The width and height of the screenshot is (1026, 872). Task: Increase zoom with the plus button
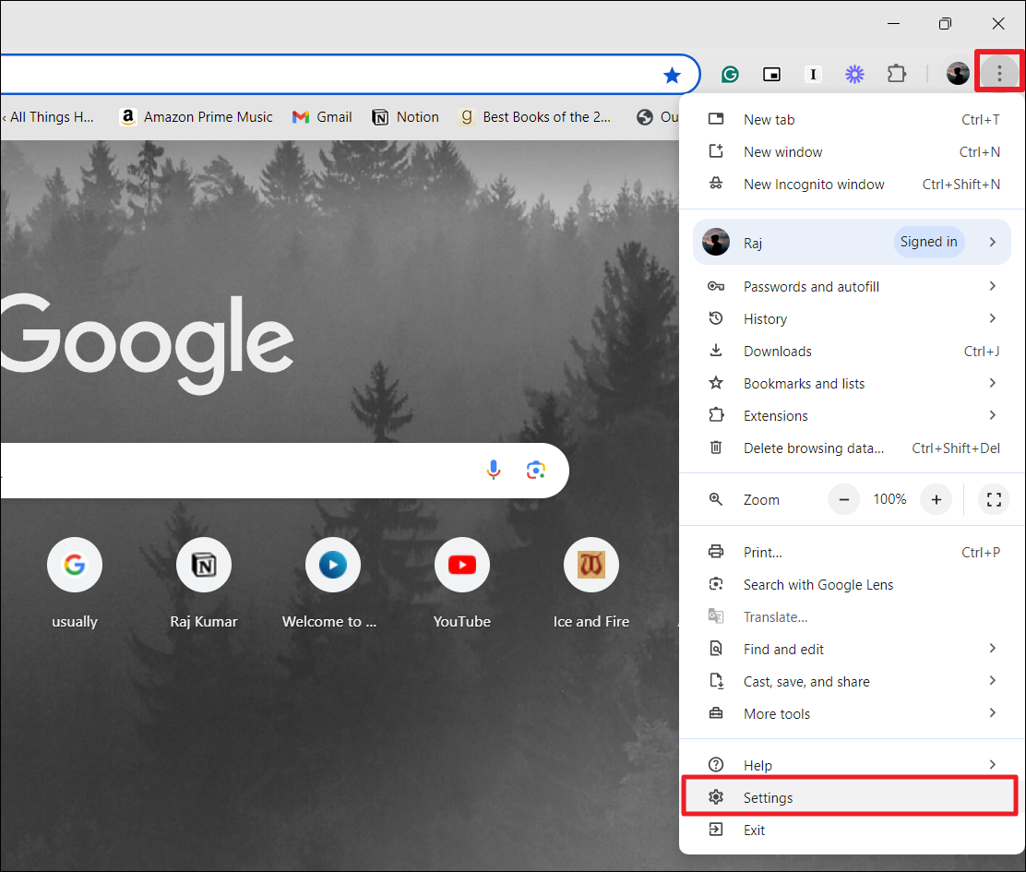(936, 499)
